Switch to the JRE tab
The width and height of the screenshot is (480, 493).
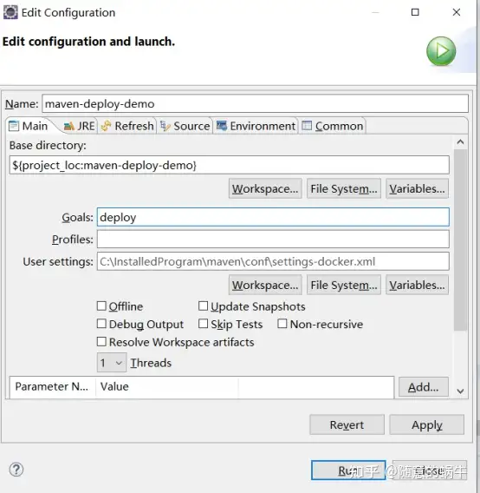79,126
